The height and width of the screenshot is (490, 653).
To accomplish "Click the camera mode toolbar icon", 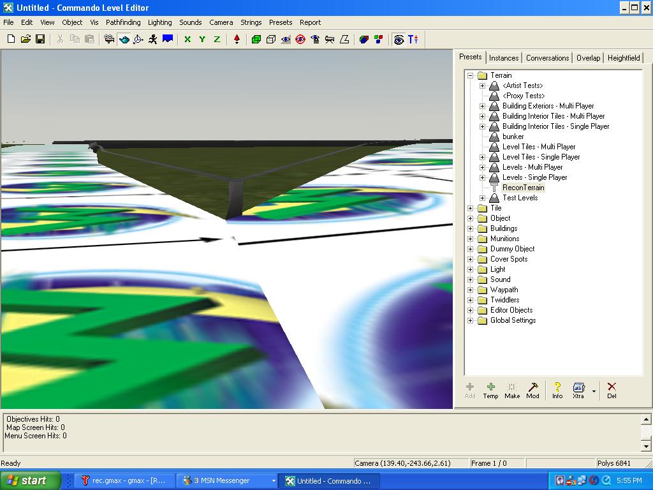I will pos(109,39).
